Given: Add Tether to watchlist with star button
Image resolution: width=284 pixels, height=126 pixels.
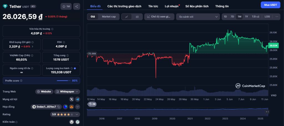Looking at the screenshot, I should point(66,6).
